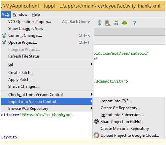Choose Apply Patch menu item
This screenshot has height=145, width=166.
tap(47, 80)
